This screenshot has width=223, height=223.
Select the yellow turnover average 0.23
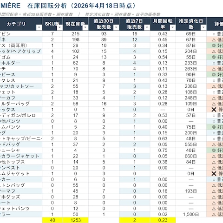(x=163, y=220)
